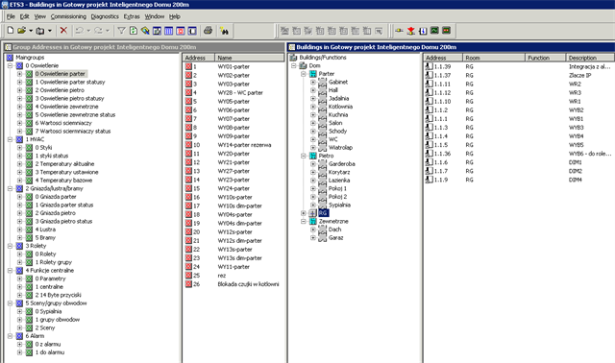Click the funnel Filter icon
615x363 pixels.
122,31
